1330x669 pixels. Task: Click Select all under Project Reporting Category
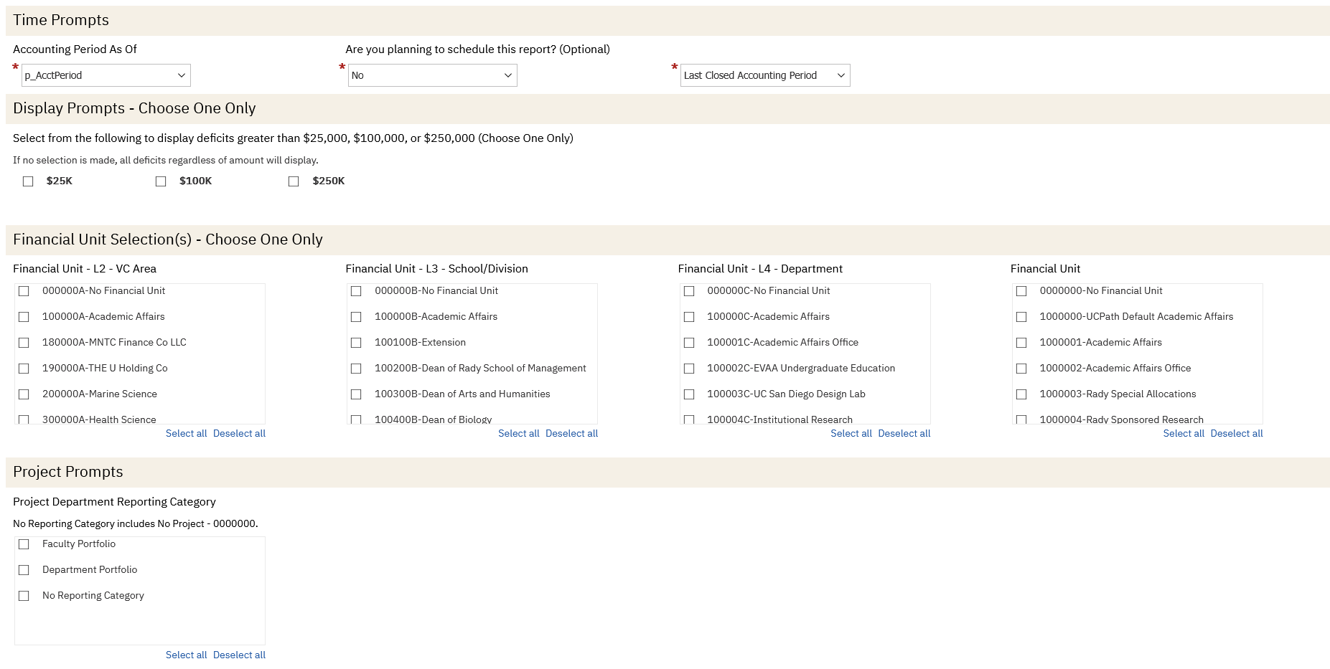pos(186,655)
